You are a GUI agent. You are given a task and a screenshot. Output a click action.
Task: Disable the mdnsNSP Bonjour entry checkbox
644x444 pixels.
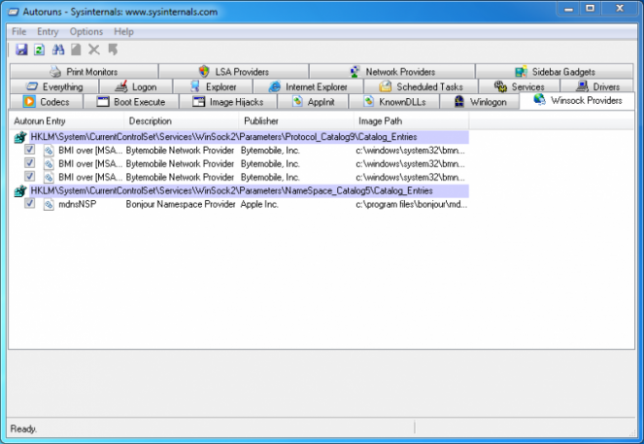coord(30,204)
